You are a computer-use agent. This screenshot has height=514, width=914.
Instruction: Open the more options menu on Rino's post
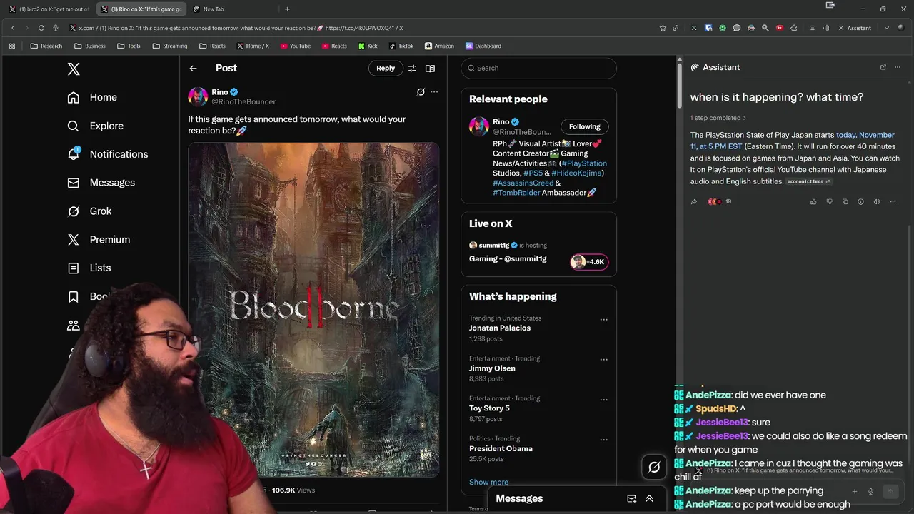coord(434,92)
